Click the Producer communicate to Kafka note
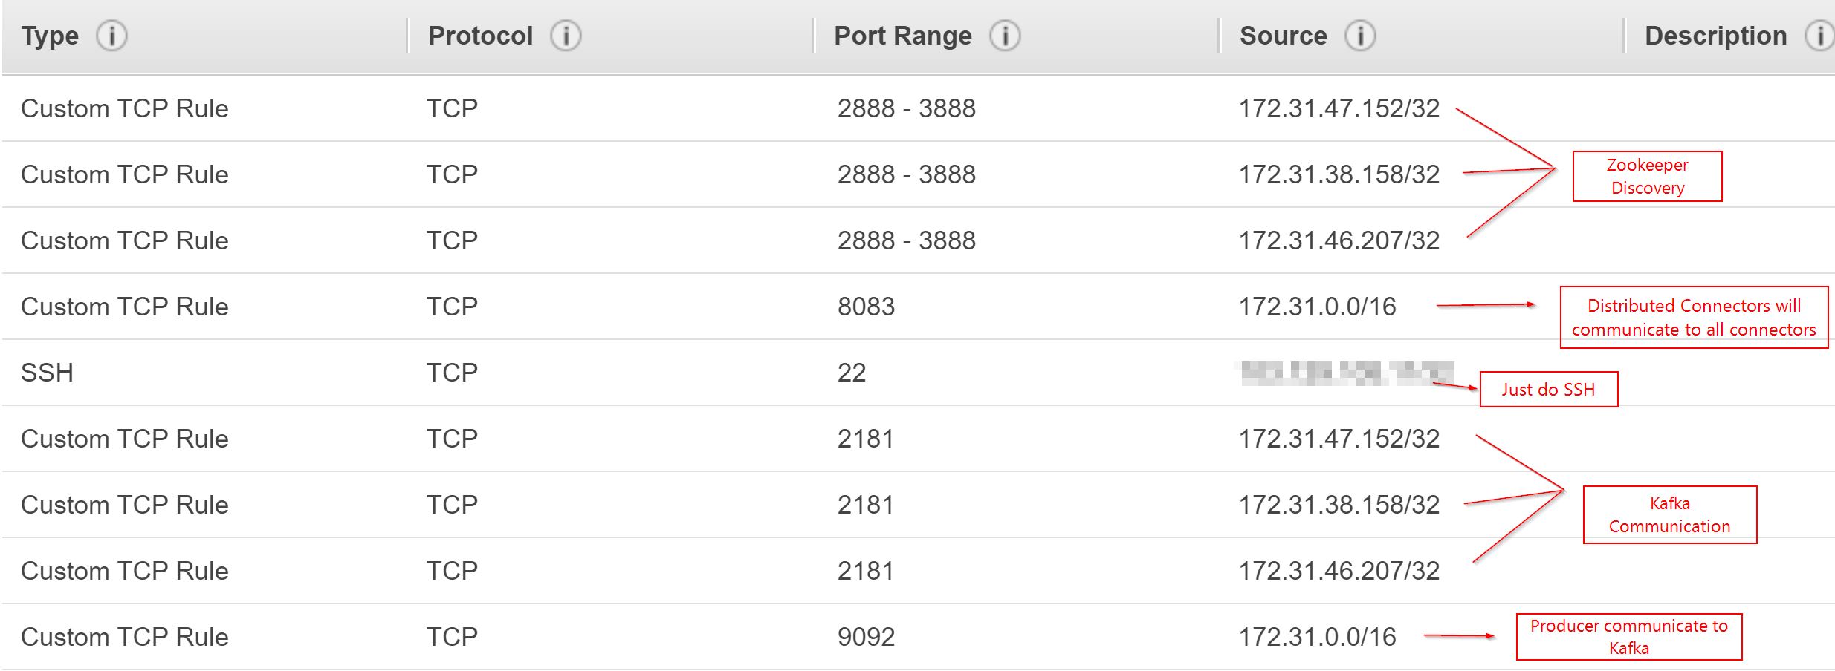The width and height of the screenshot is (1835, 671). (x=1629, y=636)
